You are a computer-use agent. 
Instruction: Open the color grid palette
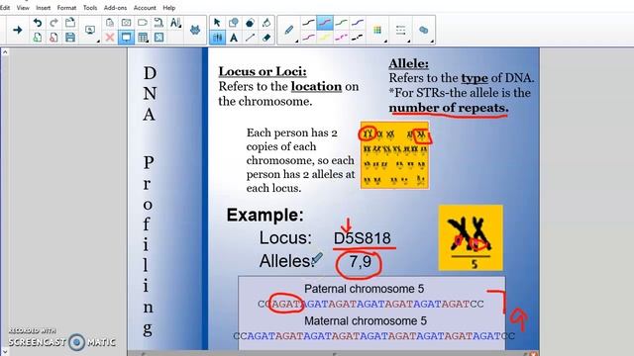coord(377,30)
